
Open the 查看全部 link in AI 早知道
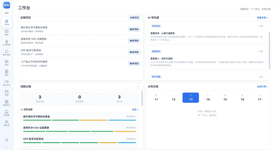click(x=262, y=18)
